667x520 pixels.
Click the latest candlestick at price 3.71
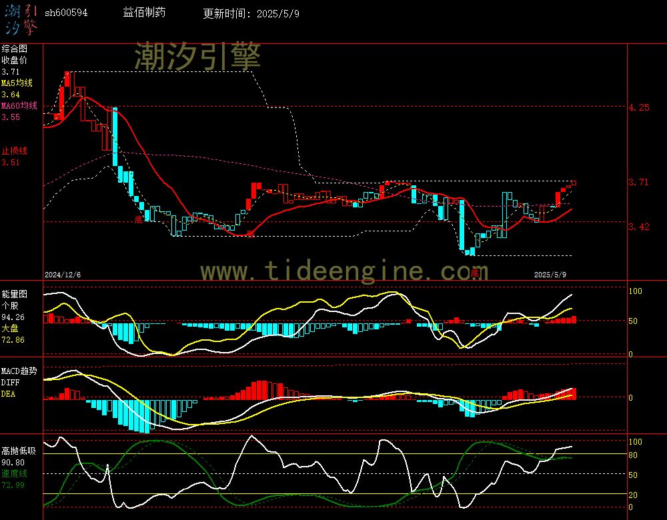point(574,183)
